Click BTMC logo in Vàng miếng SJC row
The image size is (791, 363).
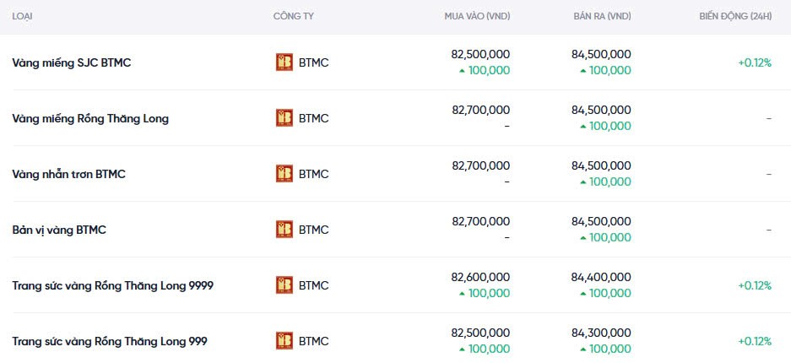pyautogui.click(x=284, y=62)
